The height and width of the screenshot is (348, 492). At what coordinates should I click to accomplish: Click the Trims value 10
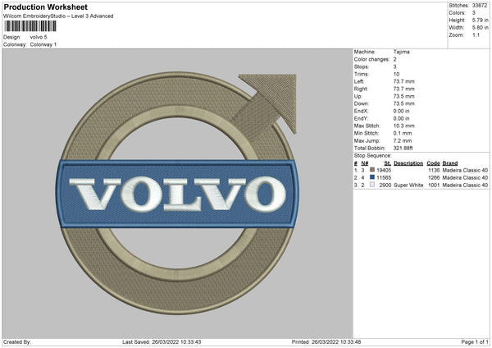tap(396, 74)
